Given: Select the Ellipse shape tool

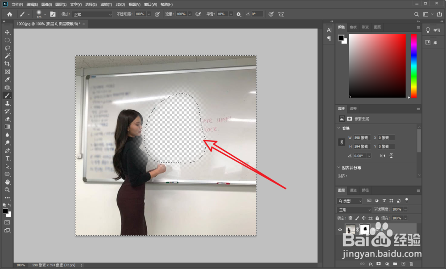Looking at the screenshot, I should [x=8, y=174].
